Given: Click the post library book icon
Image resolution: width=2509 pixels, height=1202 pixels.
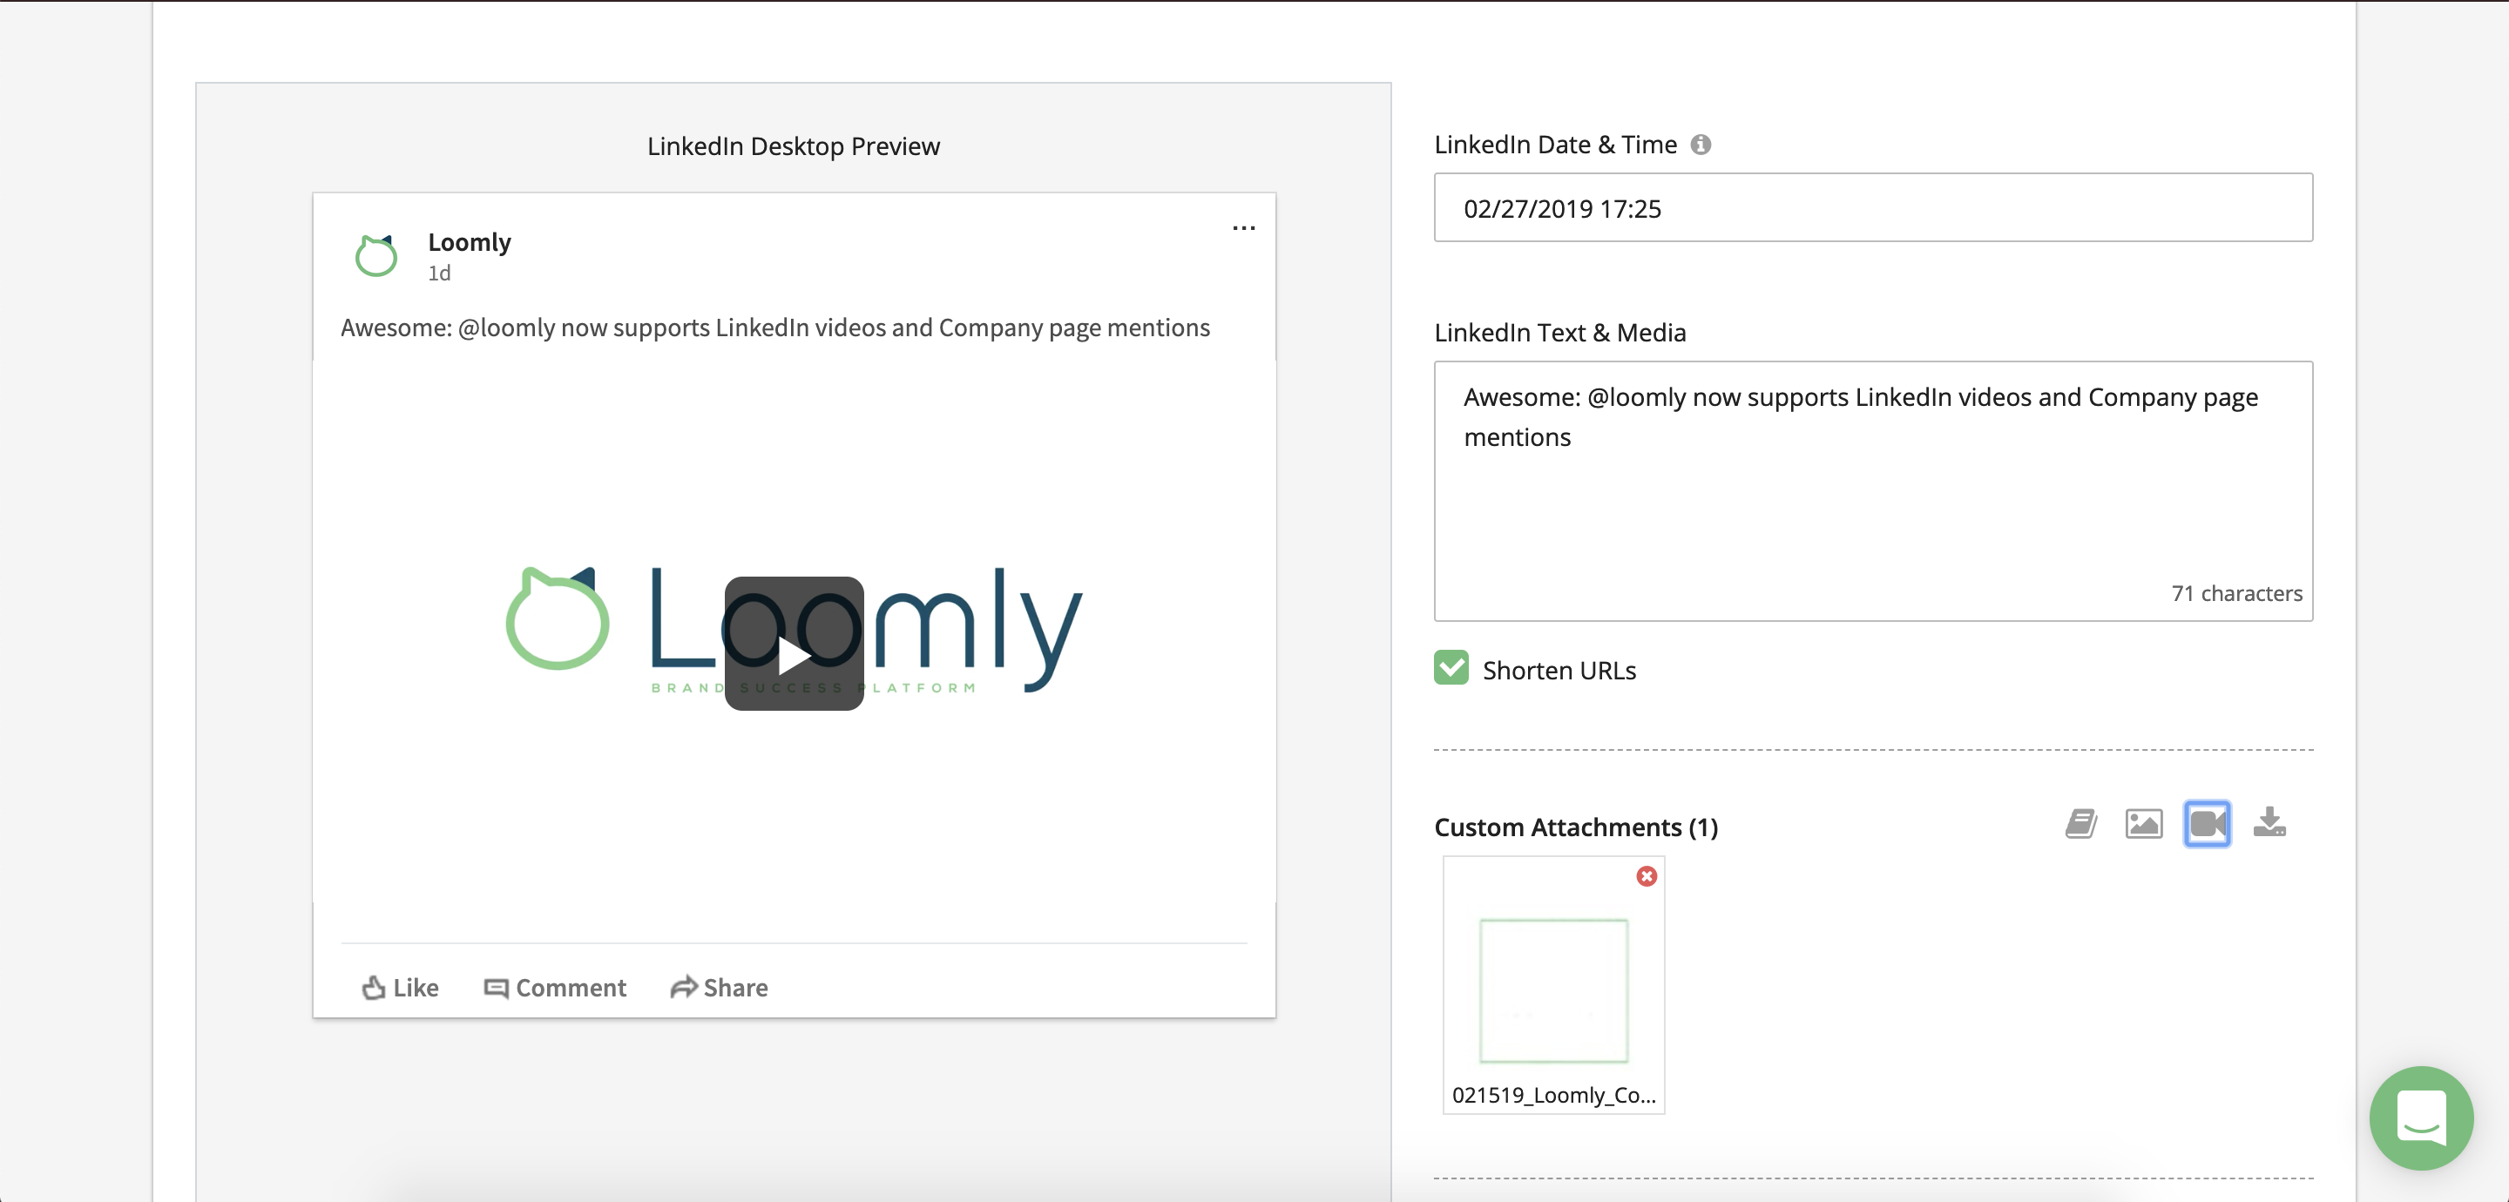Looking at the screenshot, I should click(x=2080, y=824).
